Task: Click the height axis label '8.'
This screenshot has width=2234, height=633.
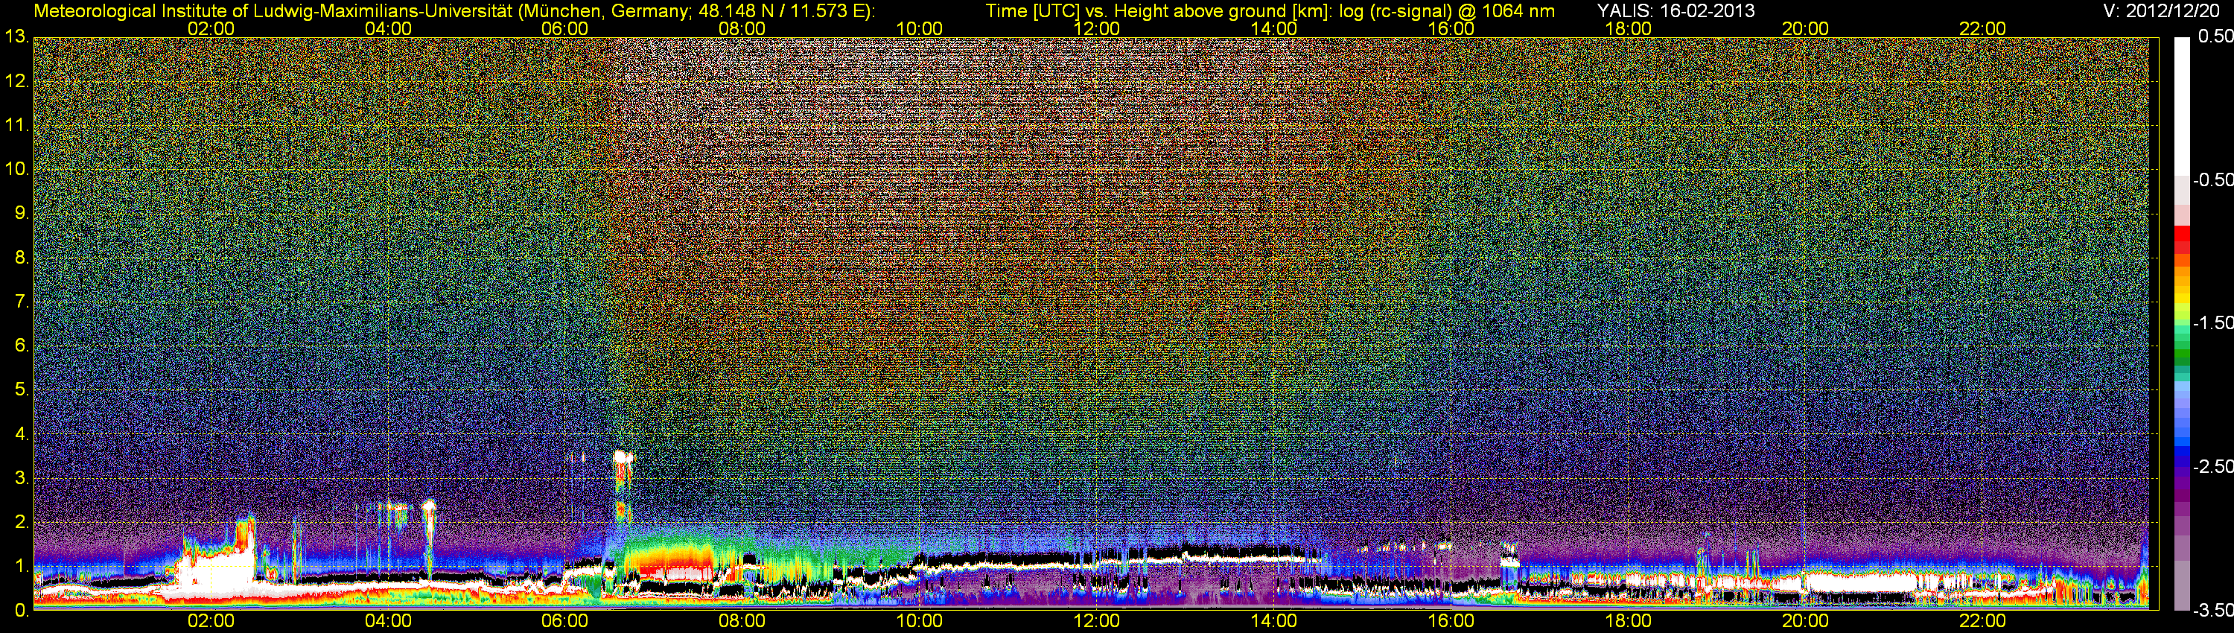Action: click(21, 258)
